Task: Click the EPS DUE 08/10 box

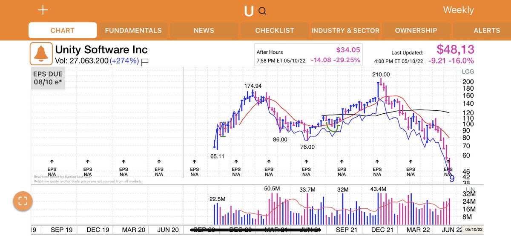Action: tap(48, 78)
